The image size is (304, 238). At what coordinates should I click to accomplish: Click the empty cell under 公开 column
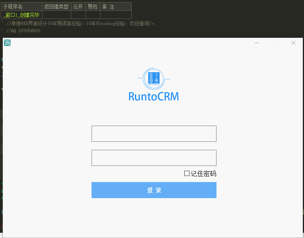pos(78,15)
